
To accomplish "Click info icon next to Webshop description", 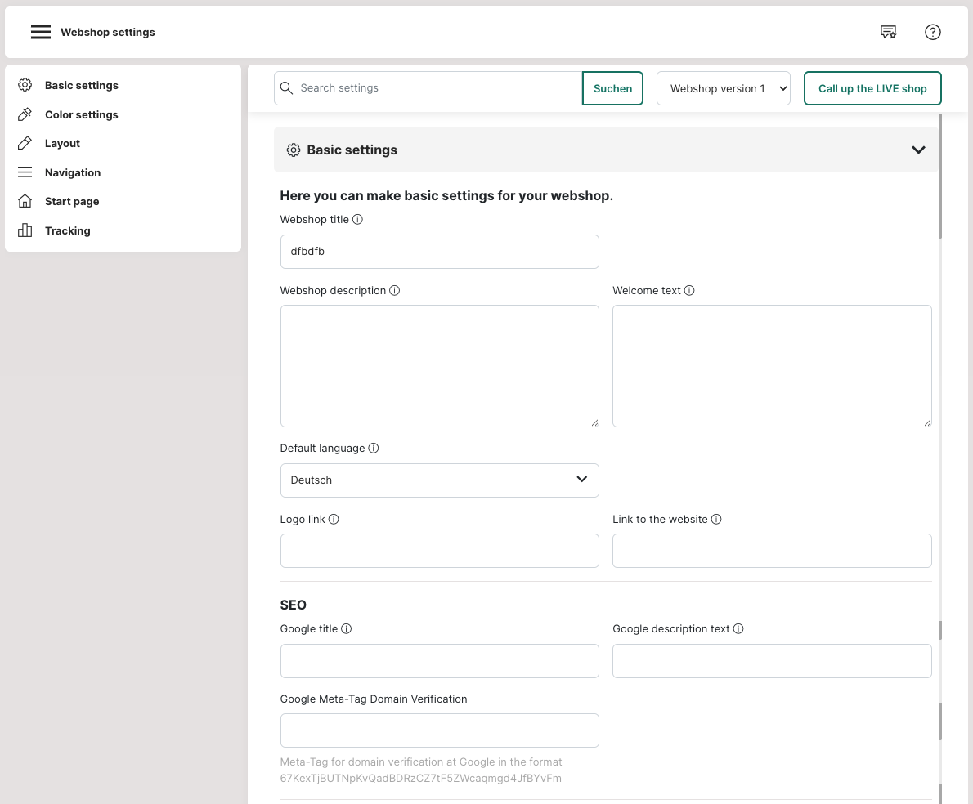I will point(395,291).
